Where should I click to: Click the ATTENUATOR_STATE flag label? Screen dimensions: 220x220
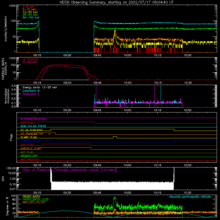point(33,119)
